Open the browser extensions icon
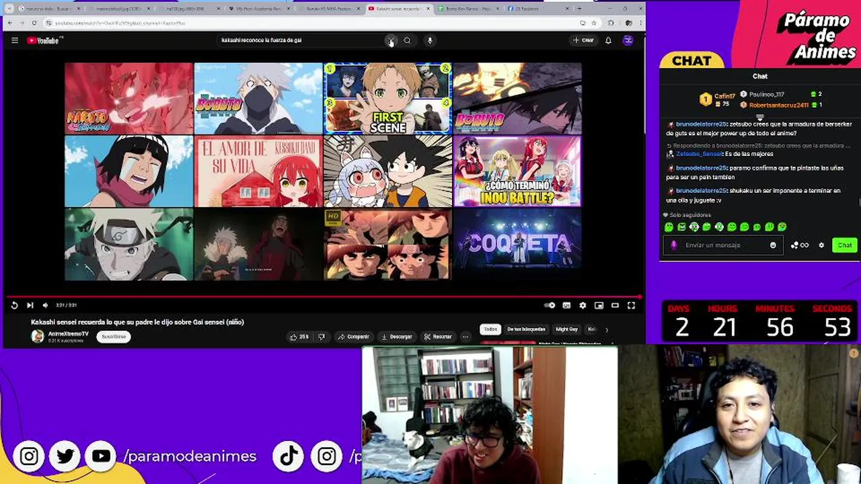The width and height of the screenshot is (861, 484). click(611, 23)
